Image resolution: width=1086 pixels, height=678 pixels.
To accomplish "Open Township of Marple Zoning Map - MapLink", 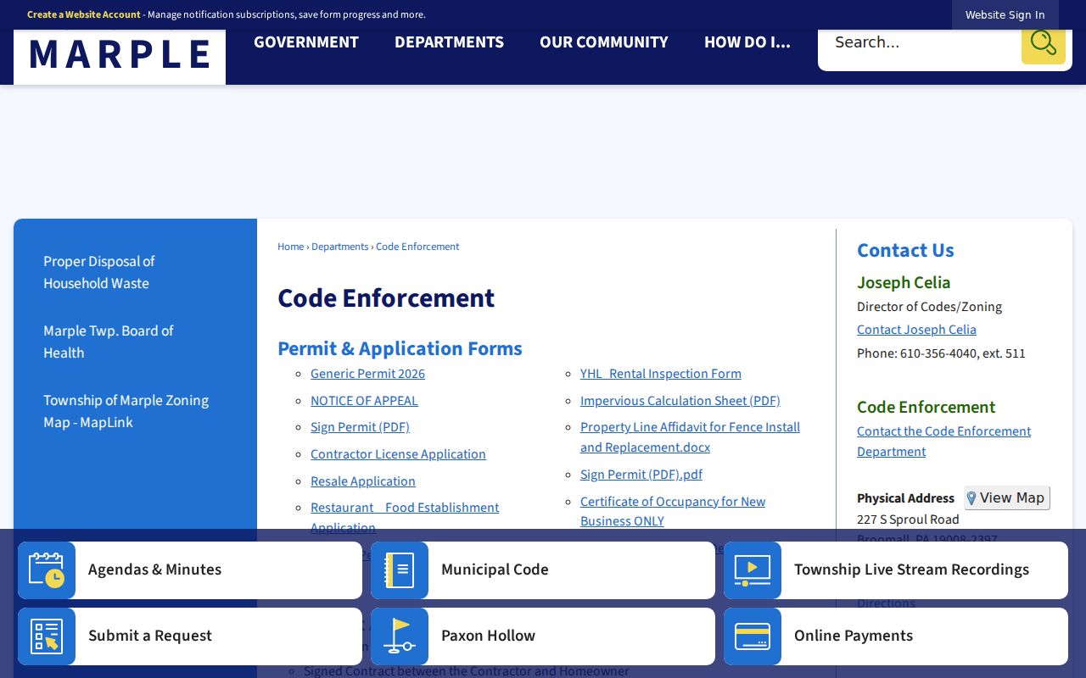I will 126,412.
